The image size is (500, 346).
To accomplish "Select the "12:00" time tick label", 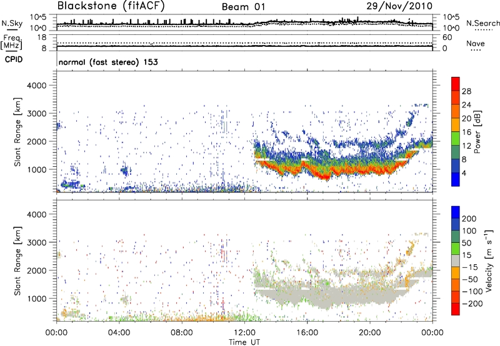I will (244, 333).
